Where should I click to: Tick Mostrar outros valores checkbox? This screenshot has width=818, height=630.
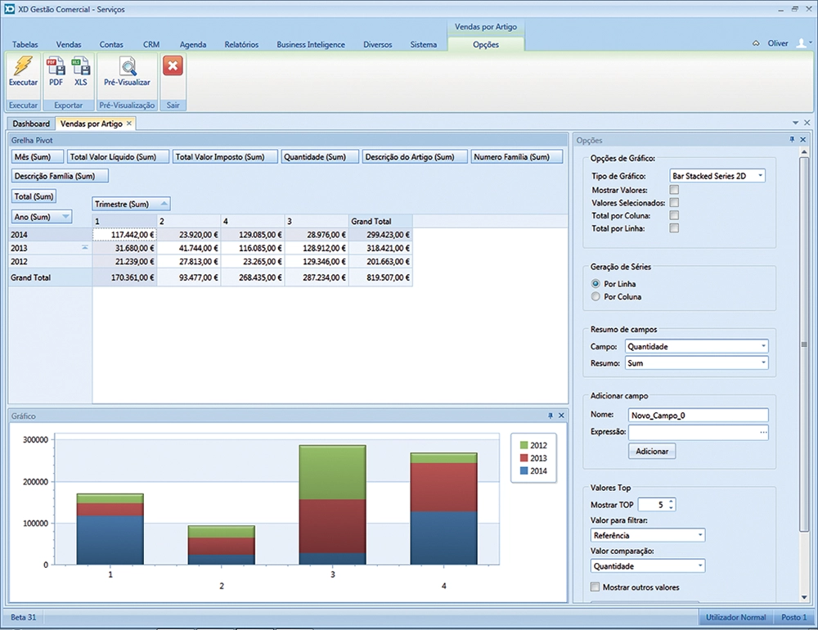point(595,587)
